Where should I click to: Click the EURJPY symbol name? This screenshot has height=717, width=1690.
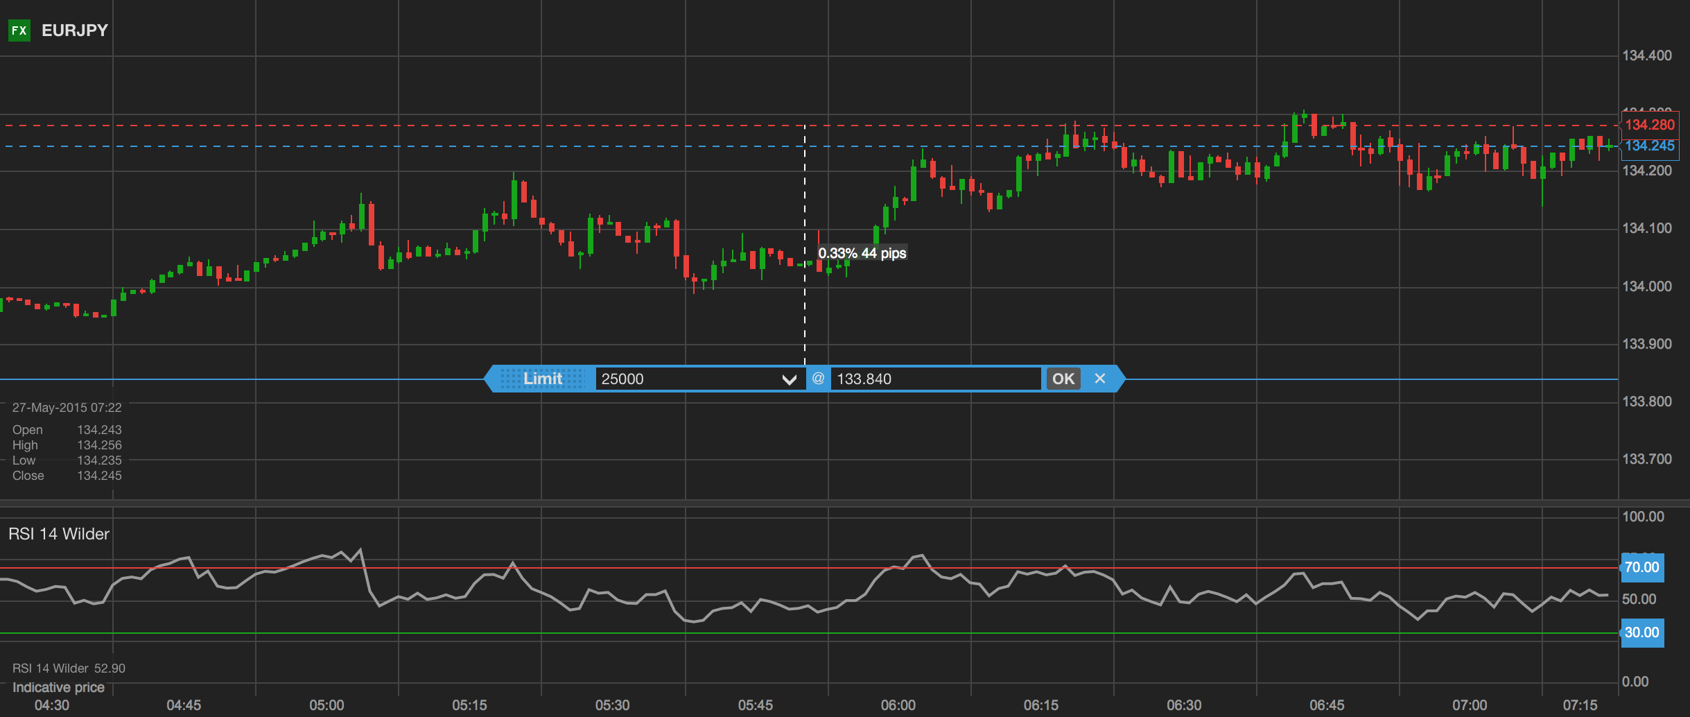(x=75, y=31)
